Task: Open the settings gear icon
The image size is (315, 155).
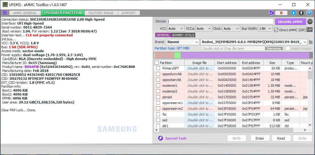Action: (x=309, y=13)
